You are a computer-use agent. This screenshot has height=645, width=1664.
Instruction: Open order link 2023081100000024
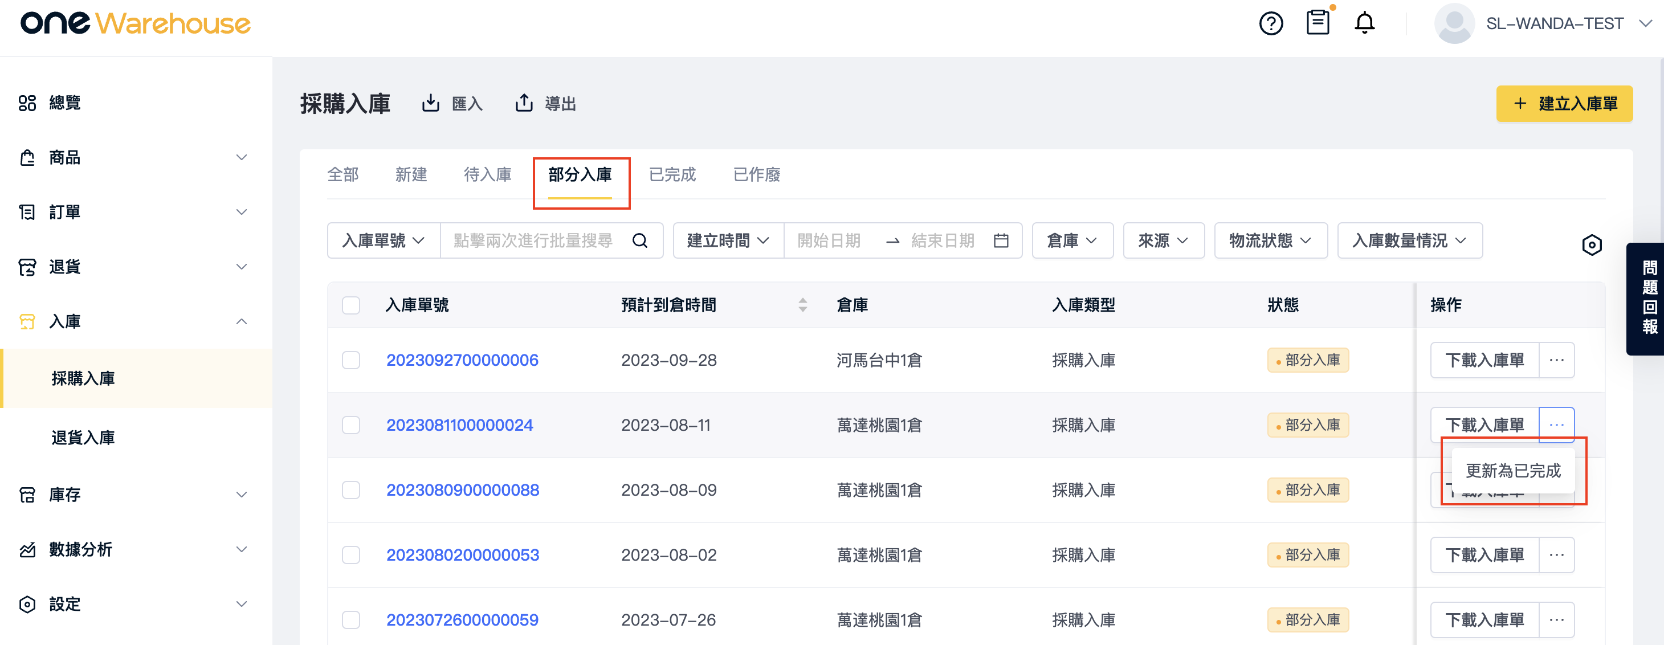tap(460, 425)
